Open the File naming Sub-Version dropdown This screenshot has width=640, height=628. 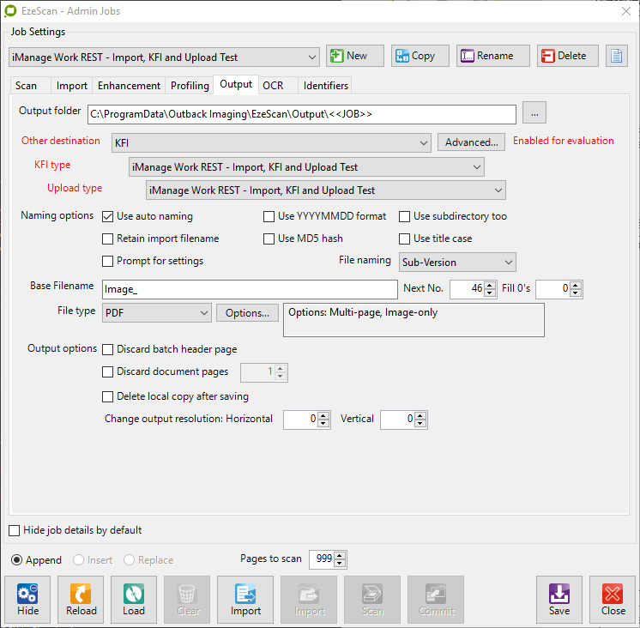coord(456,262)
